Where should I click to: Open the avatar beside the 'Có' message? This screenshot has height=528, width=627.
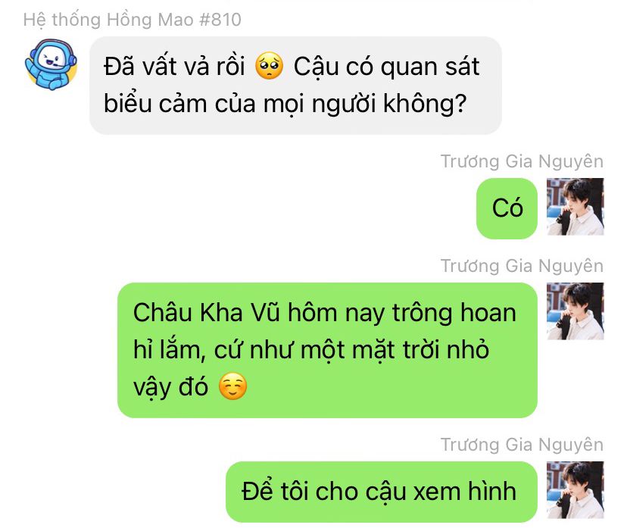575,206
